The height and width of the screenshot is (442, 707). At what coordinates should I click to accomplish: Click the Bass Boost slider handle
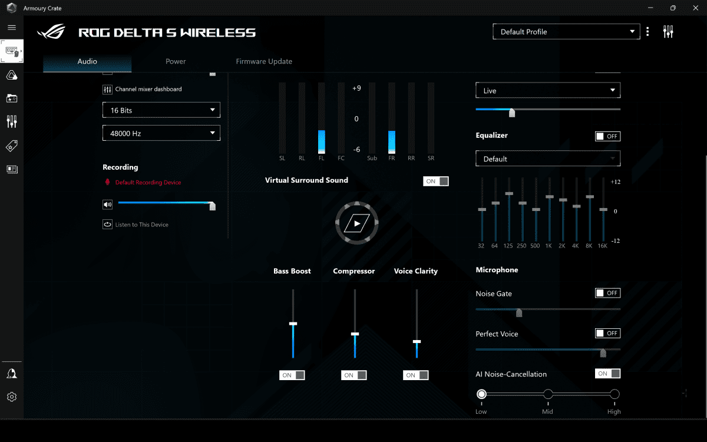coord(293,324)
